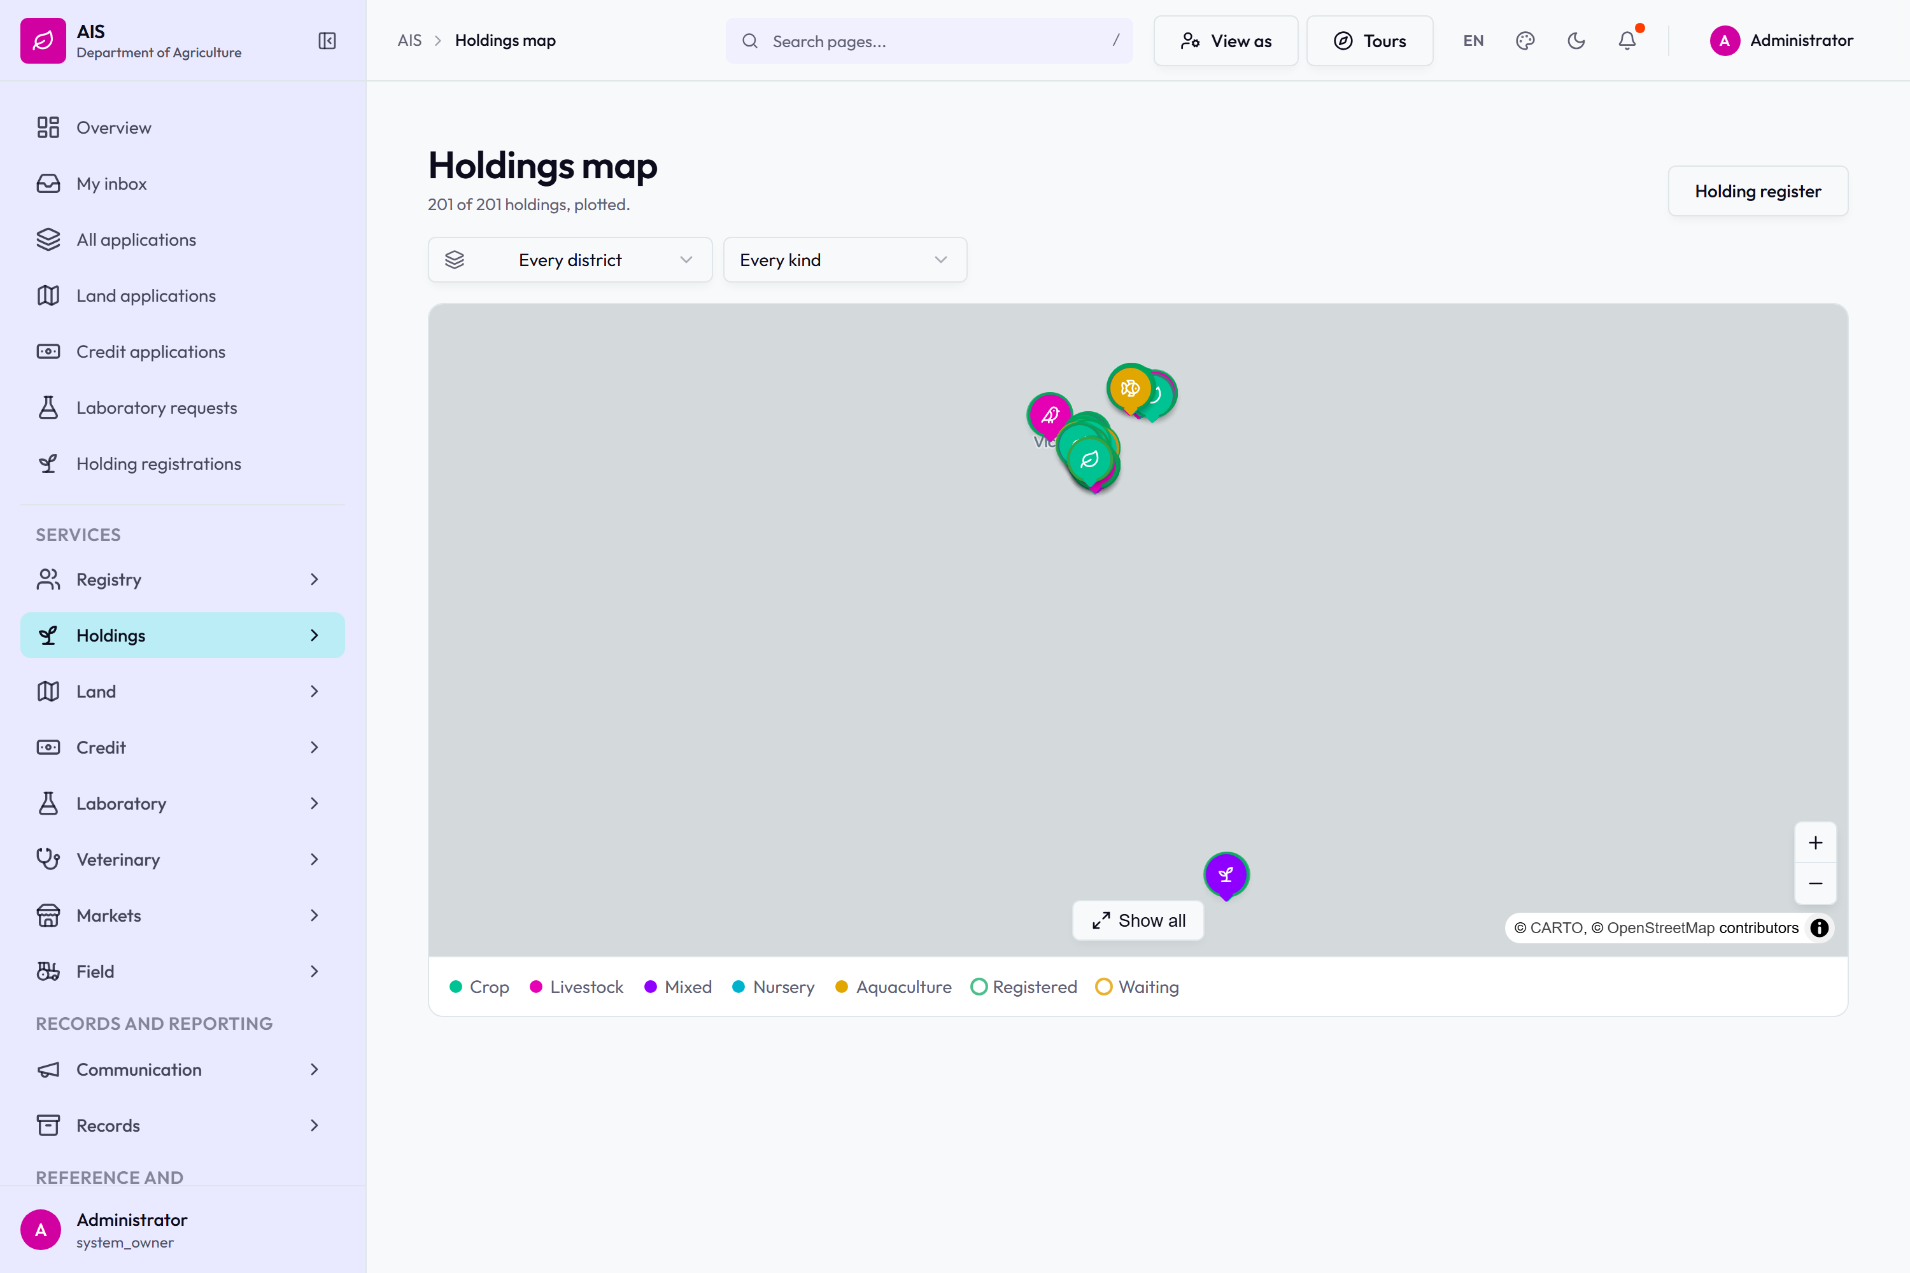Select the pink livestock bird marker
The width and height of the screenshot is (1910, 1273).
tap(1049, 416)
